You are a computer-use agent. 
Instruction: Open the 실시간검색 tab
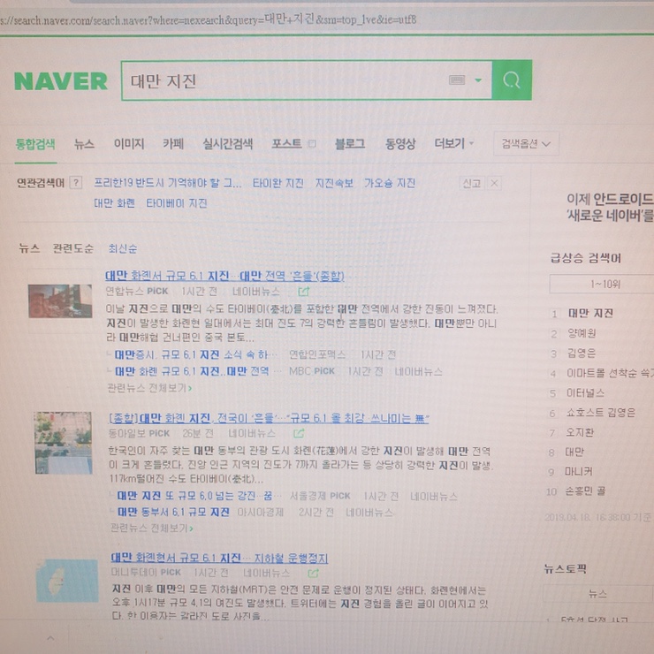pyautogui.click(x=228, y=144)
